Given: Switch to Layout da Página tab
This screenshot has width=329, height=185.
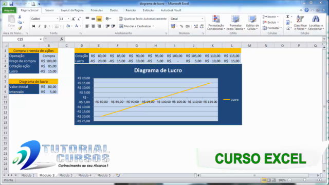Looking at the screenshot, I should click(72, 10).
